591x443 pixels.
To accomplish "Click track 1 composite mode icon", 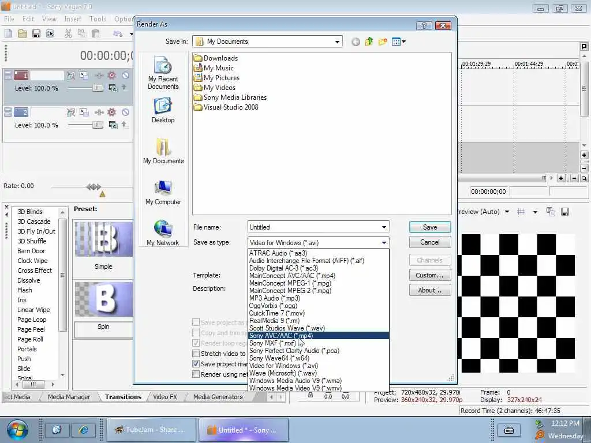I will [x=113, y=88].
